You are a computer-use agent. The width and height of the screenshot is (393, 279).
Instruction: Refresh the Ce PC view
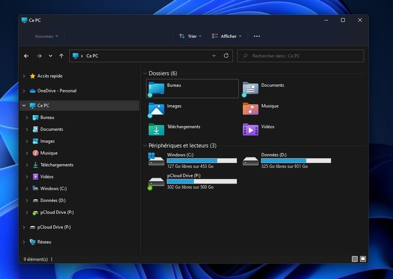click(226, 56)
